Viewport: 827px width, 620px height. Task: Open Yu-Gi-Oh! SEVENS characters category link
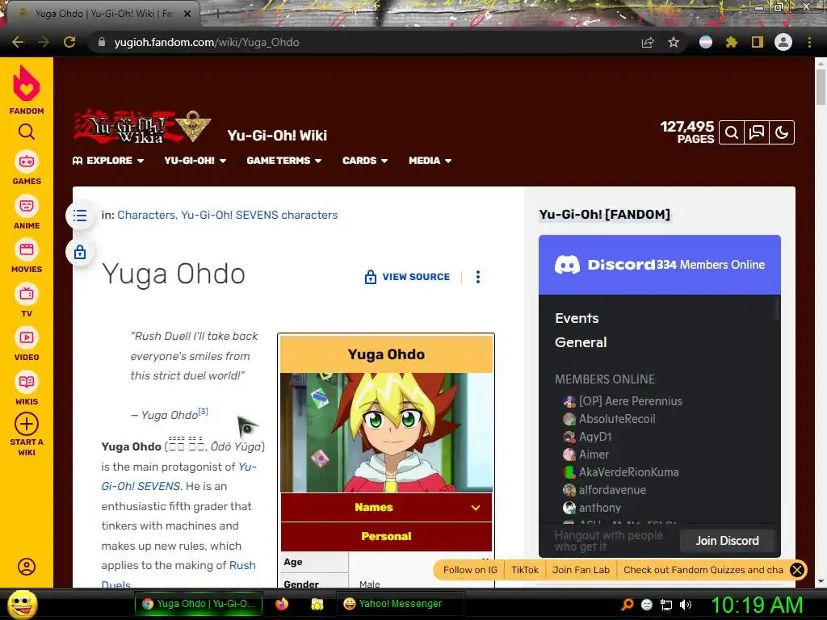pos(259,215)
